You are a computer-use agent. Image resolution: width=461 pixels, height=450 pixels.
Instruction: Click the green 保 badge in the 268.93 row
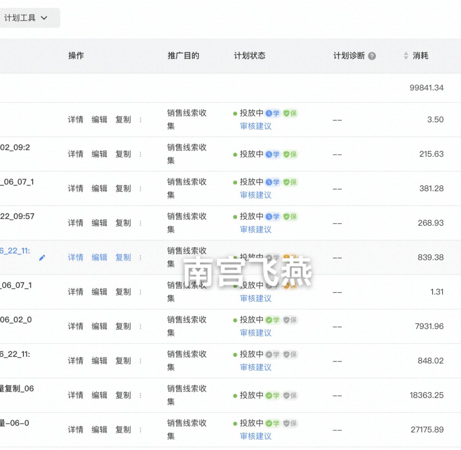click(x=290, y=217)
